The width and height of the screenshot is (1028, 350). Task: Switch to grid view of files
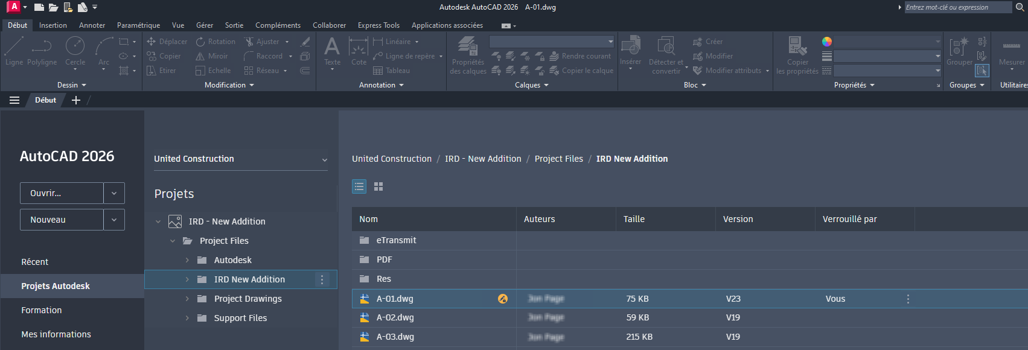(x=378, y=186)
